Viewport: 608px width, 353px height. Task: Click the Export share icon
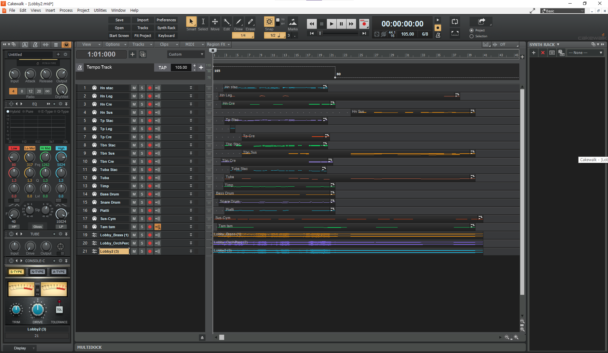(x=481, y=22)
